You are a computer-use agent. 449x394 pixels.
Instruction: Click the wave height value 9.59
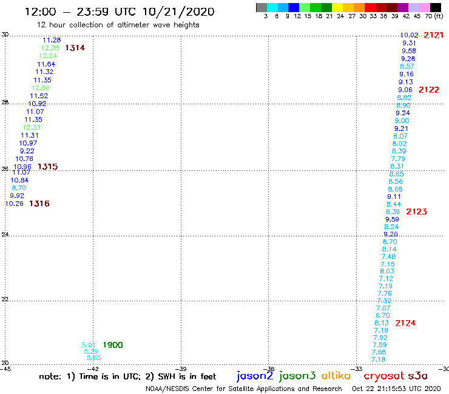(x=392, y=219)
